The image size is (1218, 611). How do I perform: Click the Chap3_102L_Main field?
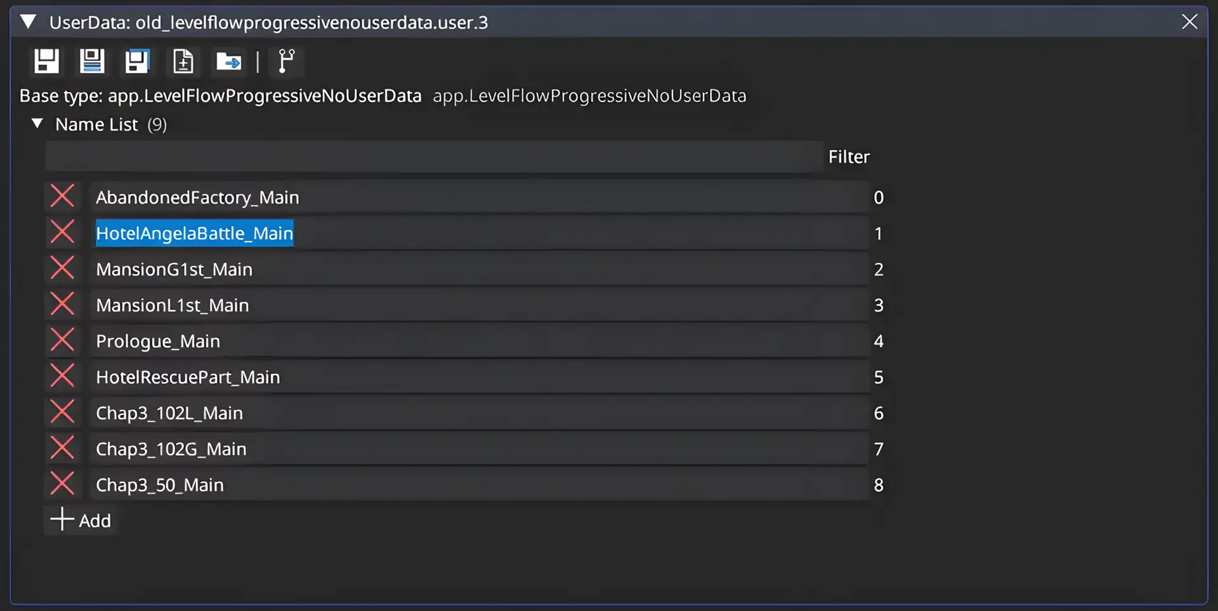(478, 413)
